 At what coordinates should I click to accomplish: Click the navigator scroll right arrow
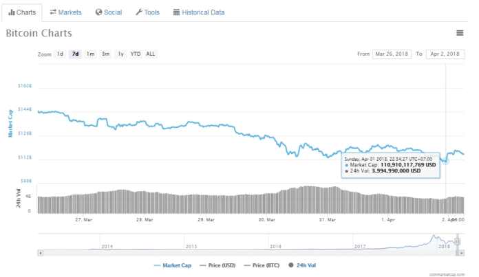click(462, 253)
